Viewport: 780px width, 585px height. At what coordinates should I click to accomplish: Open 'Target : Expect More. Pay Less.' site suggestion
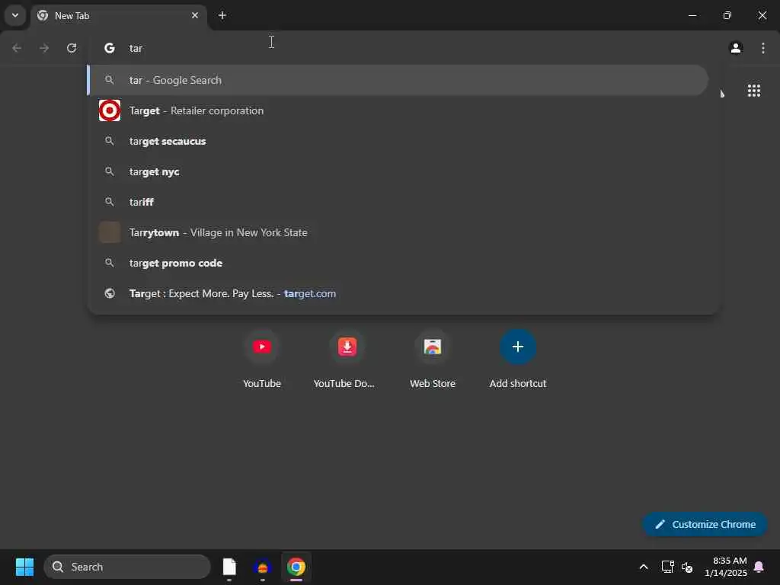click(x=398, y=293)
